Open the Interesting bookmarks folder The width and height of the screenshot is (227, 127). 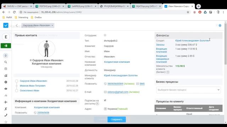coord(21,17)
